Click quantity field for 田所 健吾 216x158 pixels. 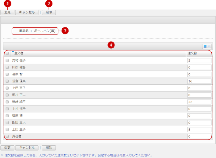(199, 67)
